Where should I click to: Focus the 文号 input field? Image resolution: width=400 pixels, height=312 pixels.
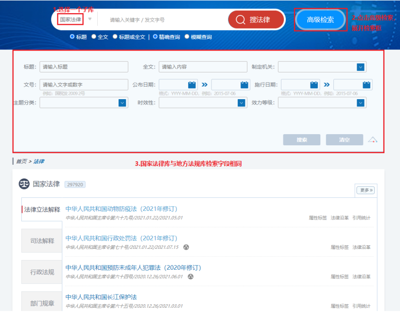click(84, 85)
